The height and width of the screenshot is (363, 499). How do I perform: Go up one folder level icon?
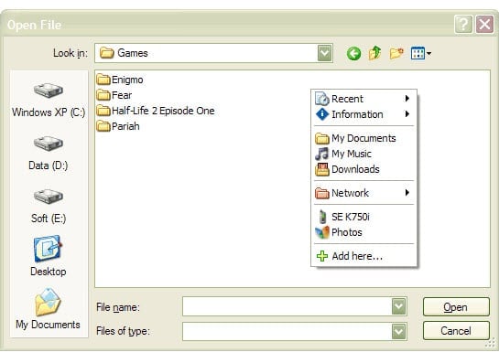[x=374, y=53]
